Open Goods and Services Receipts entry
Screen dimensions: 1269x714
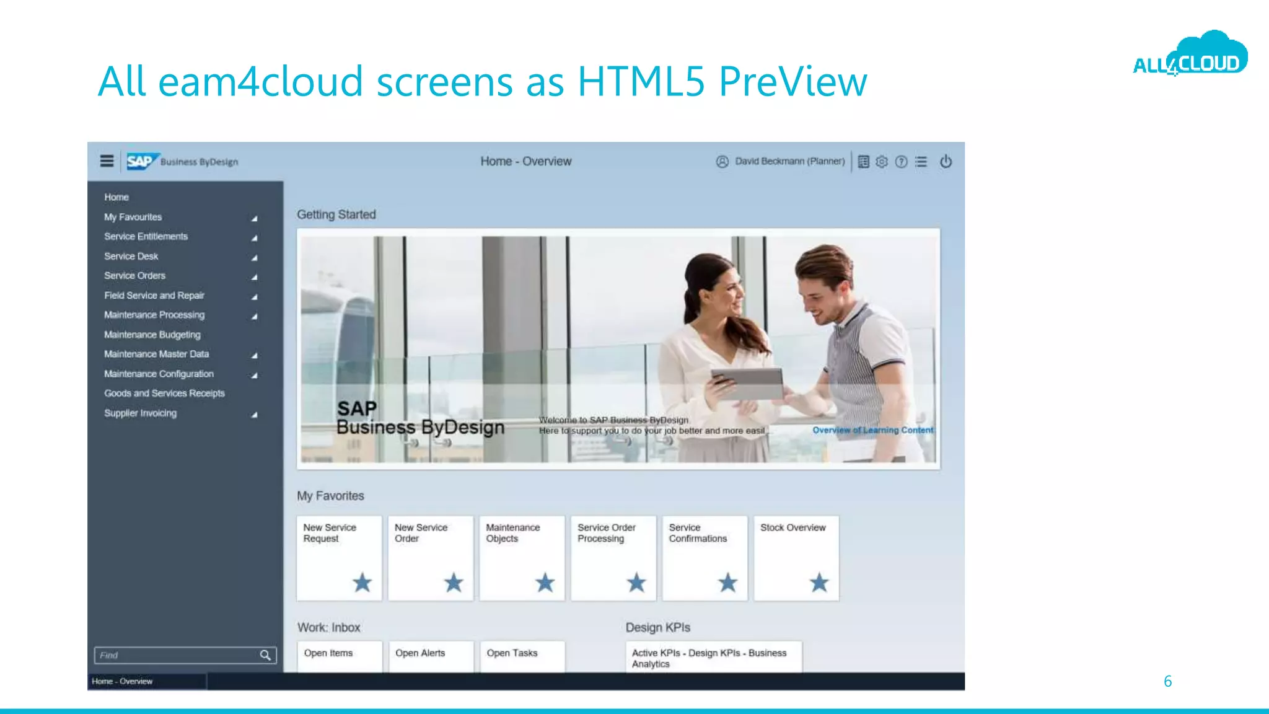pyautogui.click(x=164, y=394)
